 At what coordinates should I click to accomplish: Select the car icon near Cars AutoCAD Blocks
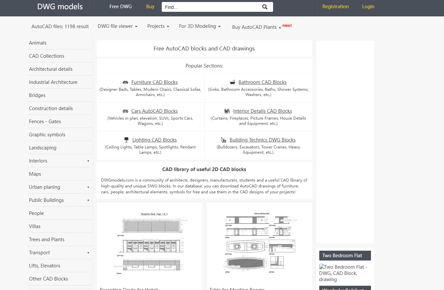pos(125,111)
